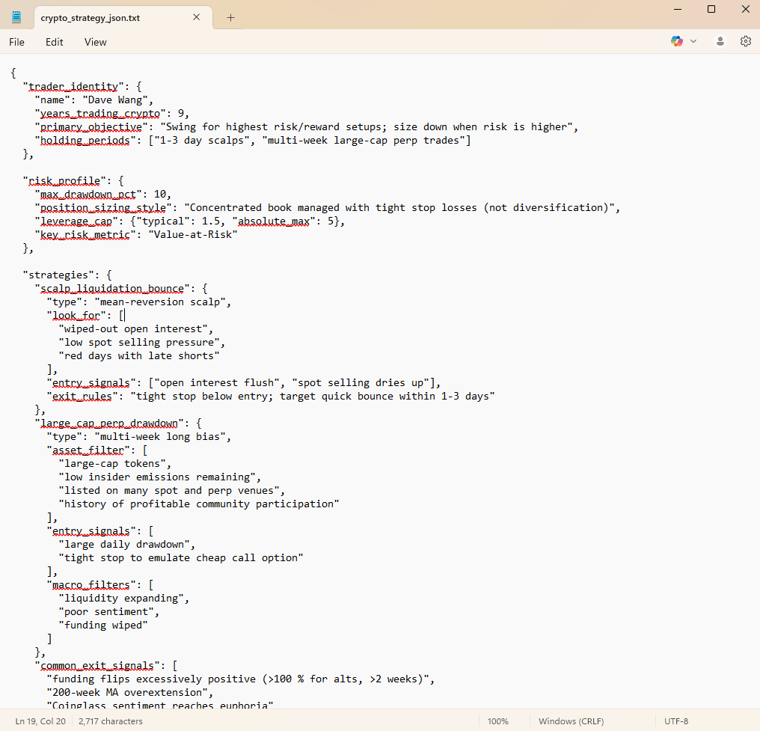Expand the Copilot dropdown chevron
The width and height of the screenshot is (760, 731).
coord(693,42)
